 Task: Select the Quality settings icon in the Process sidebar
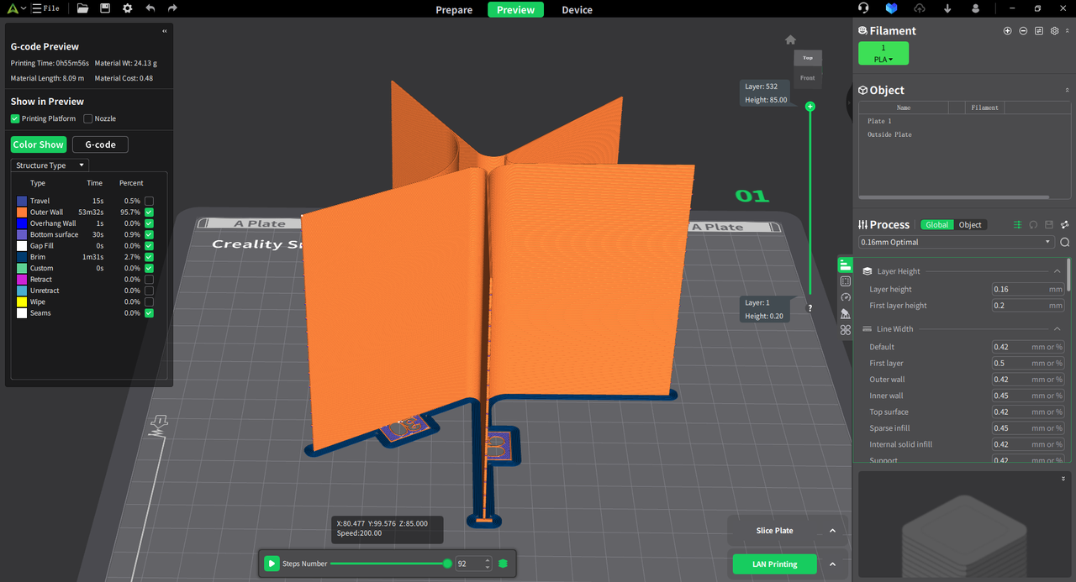[845, 264]
